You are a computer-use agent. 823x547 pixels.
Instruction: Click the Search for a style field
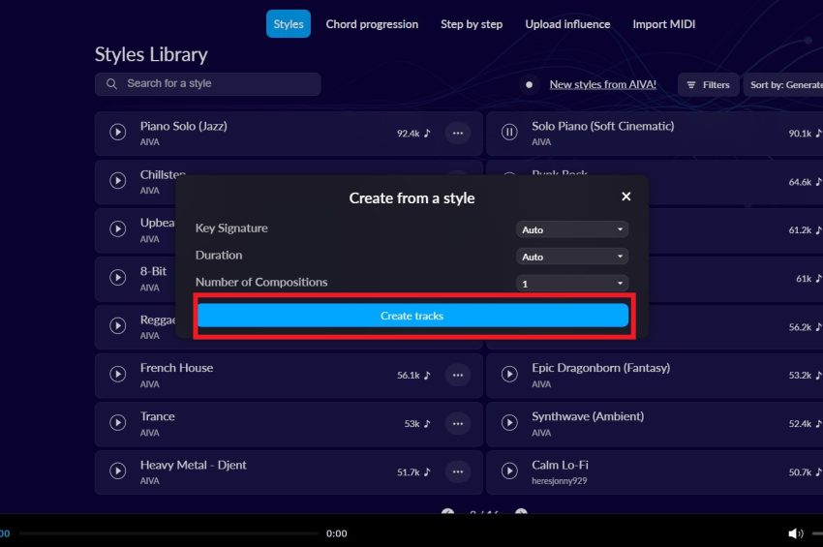[x=208, y=84]
